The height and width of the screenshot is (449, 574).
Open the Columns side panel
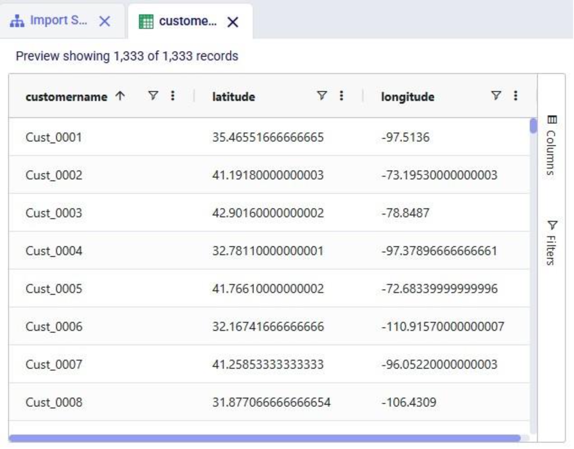click(551, 145)
